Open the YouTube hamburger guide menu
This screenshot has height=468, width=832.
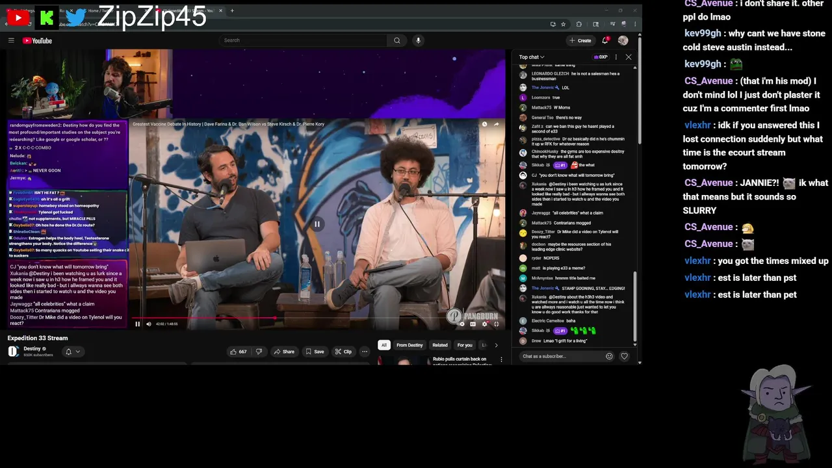pos(11,40)
